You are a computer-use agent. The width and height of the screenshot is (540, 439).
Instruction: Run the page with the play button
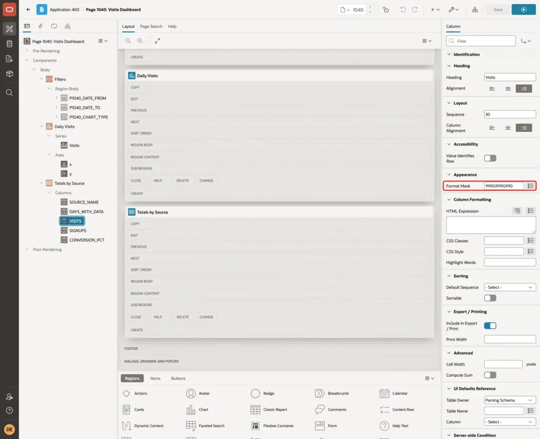coord(524,9)
